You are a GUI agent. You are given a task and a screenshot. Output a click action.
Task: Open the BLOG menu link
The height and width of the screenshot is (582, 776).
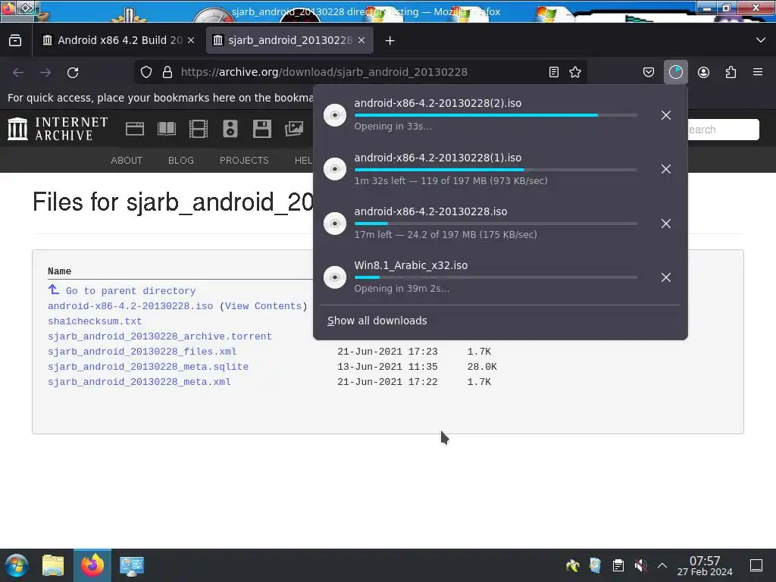pos(181,161)
